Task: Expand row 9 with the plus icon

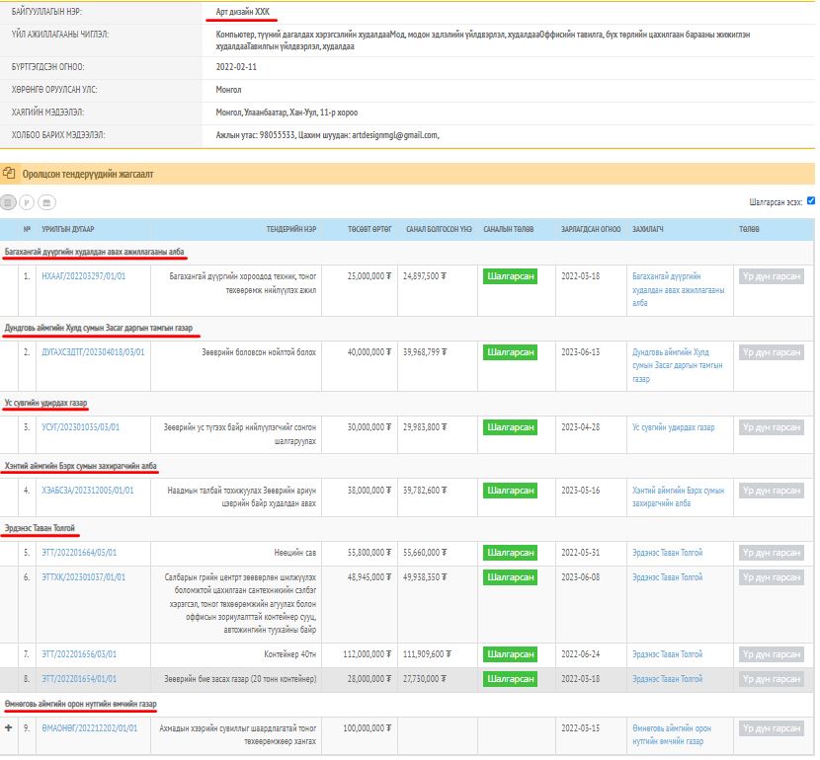Action: click(9, 728)
